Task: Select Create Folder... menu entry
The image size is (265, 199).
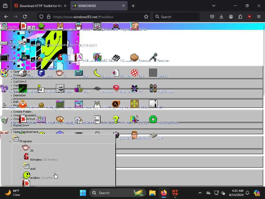Action: click(23, 112)
